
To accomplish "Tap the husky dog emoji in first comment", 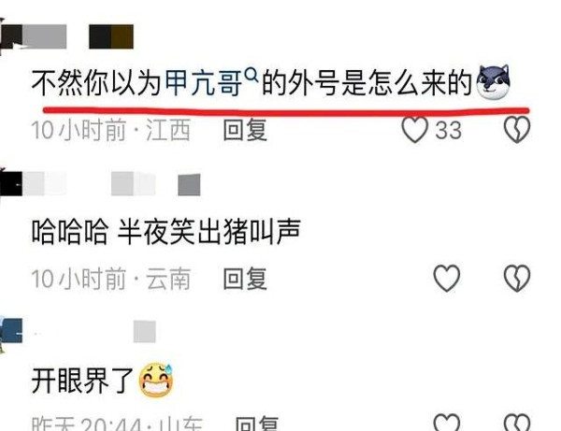I will pyautogui.click(x=494, y=82).
